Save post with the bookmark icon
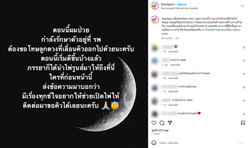The width and height of the screenshot is (248, 148). point(243,123)
